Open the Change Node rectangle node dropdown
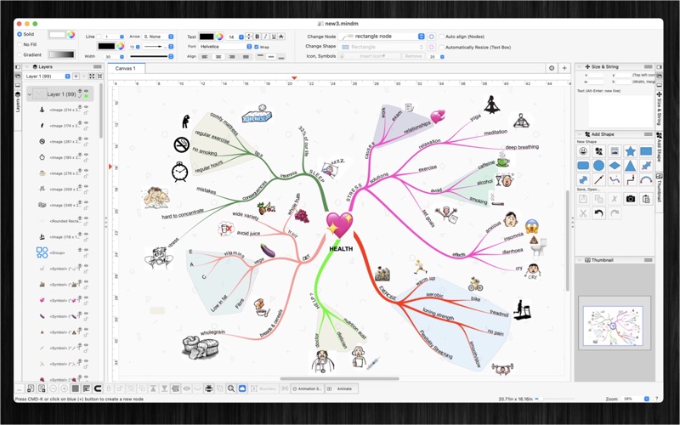The width and height of the screenshot is (680, 425). (382, 37)
